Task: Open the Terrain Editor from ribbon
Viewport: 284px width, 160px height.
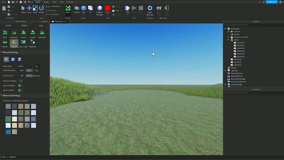Action: coord(68,9)
